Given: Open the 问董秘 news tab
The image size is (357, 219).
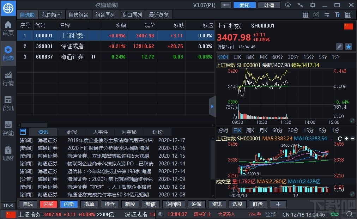Looking at the screenshot, I should [x=129, y=132].
